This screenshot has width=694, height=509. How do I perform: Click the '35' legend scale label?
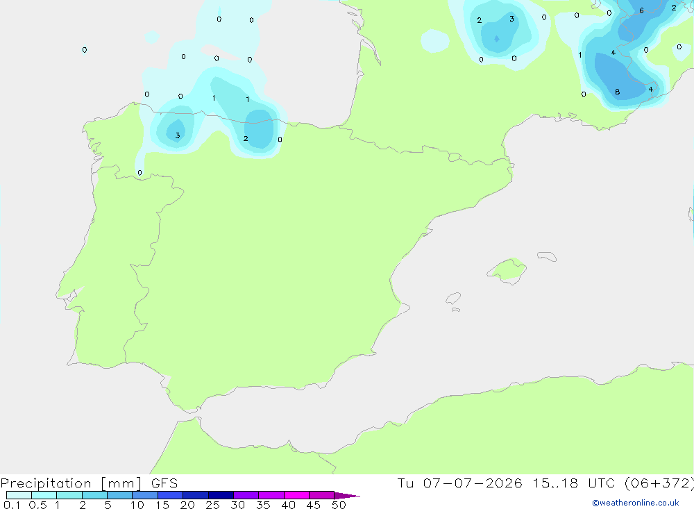pyautogui.click(x=263, y=505)
